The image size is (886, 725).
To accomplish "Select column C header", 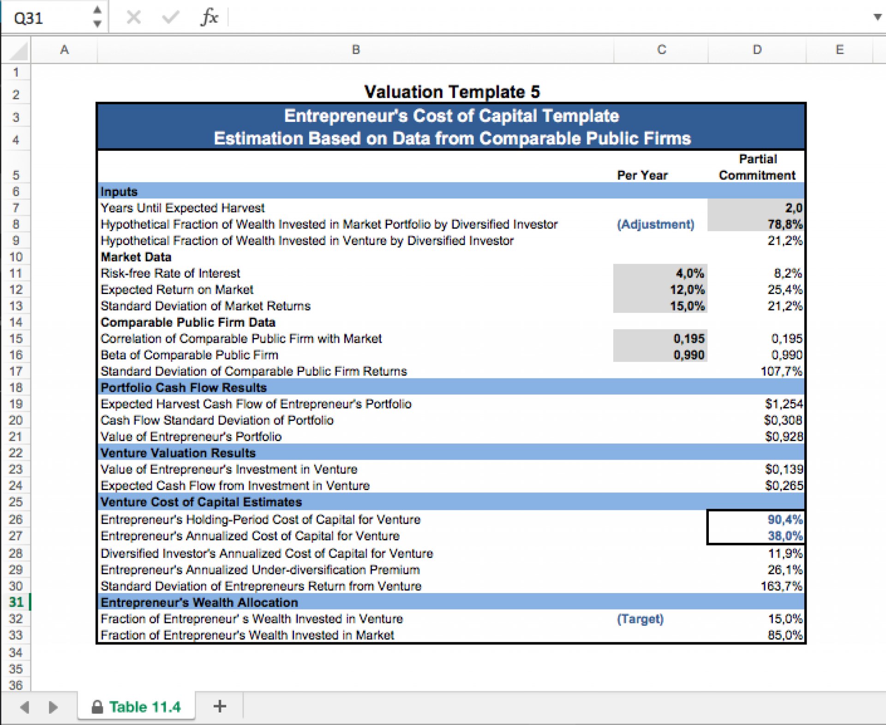I will tap(661, 49).
